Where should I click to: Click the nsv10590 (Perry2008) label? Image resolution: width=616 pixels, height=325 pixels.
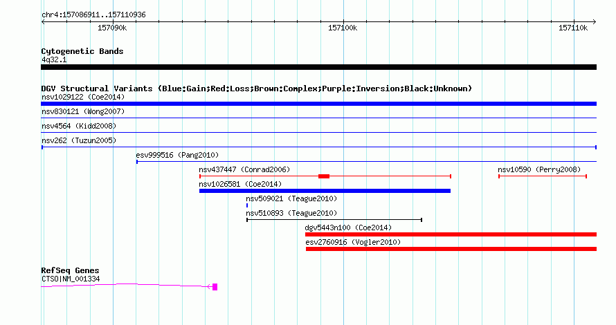coord(539,169)
